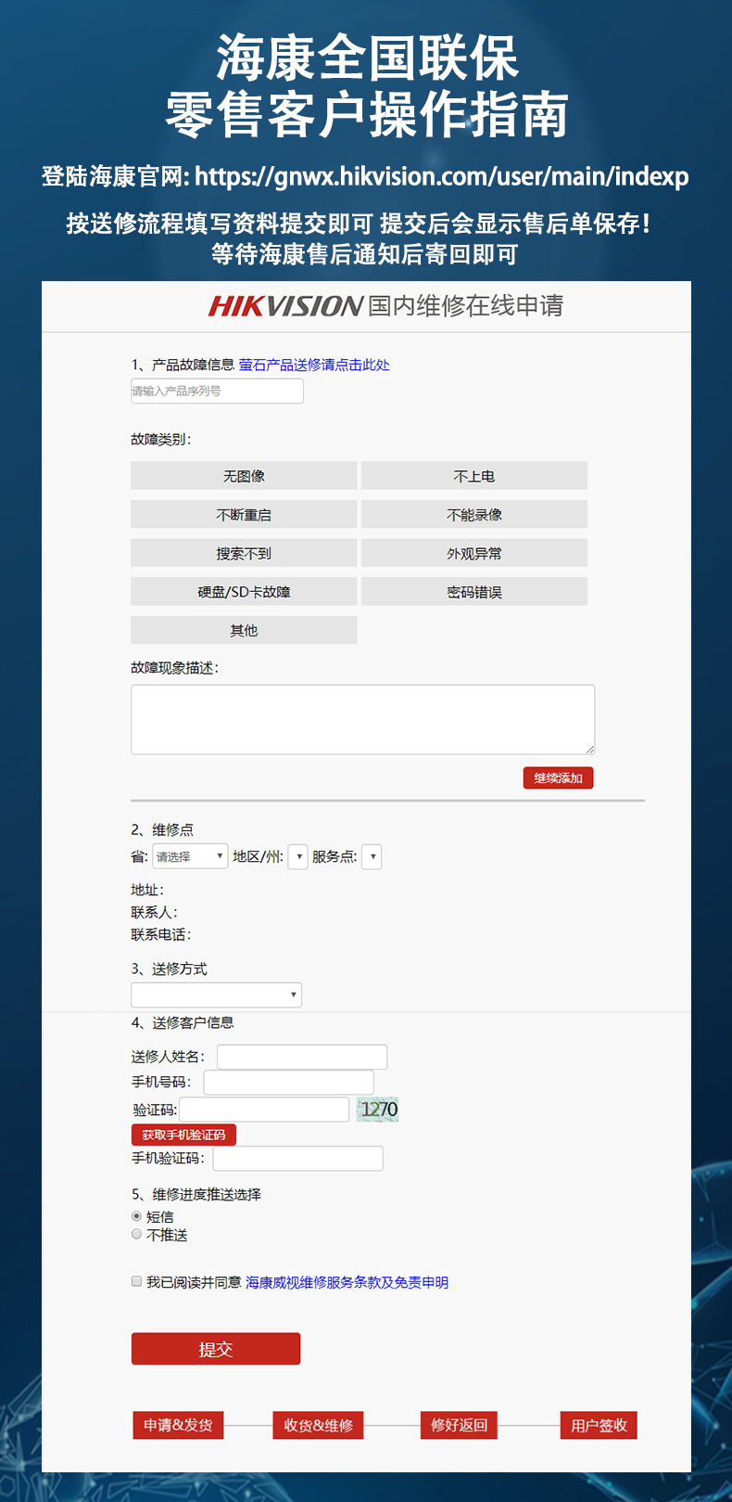Image resolution: width=732 pixels, height=1502 pixels.
Task: Click the 手机号码 input field
Action: (288, 1082)
